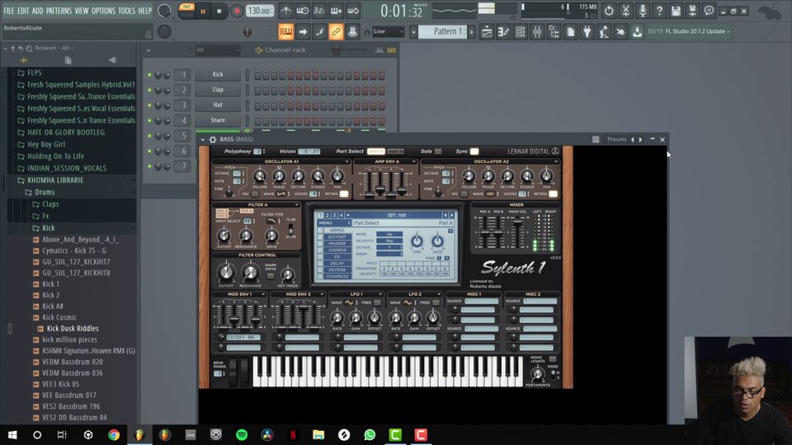Open the snap 'Line' dropdown
Viewport: 792px width, 445px height.
pos(389,31)
